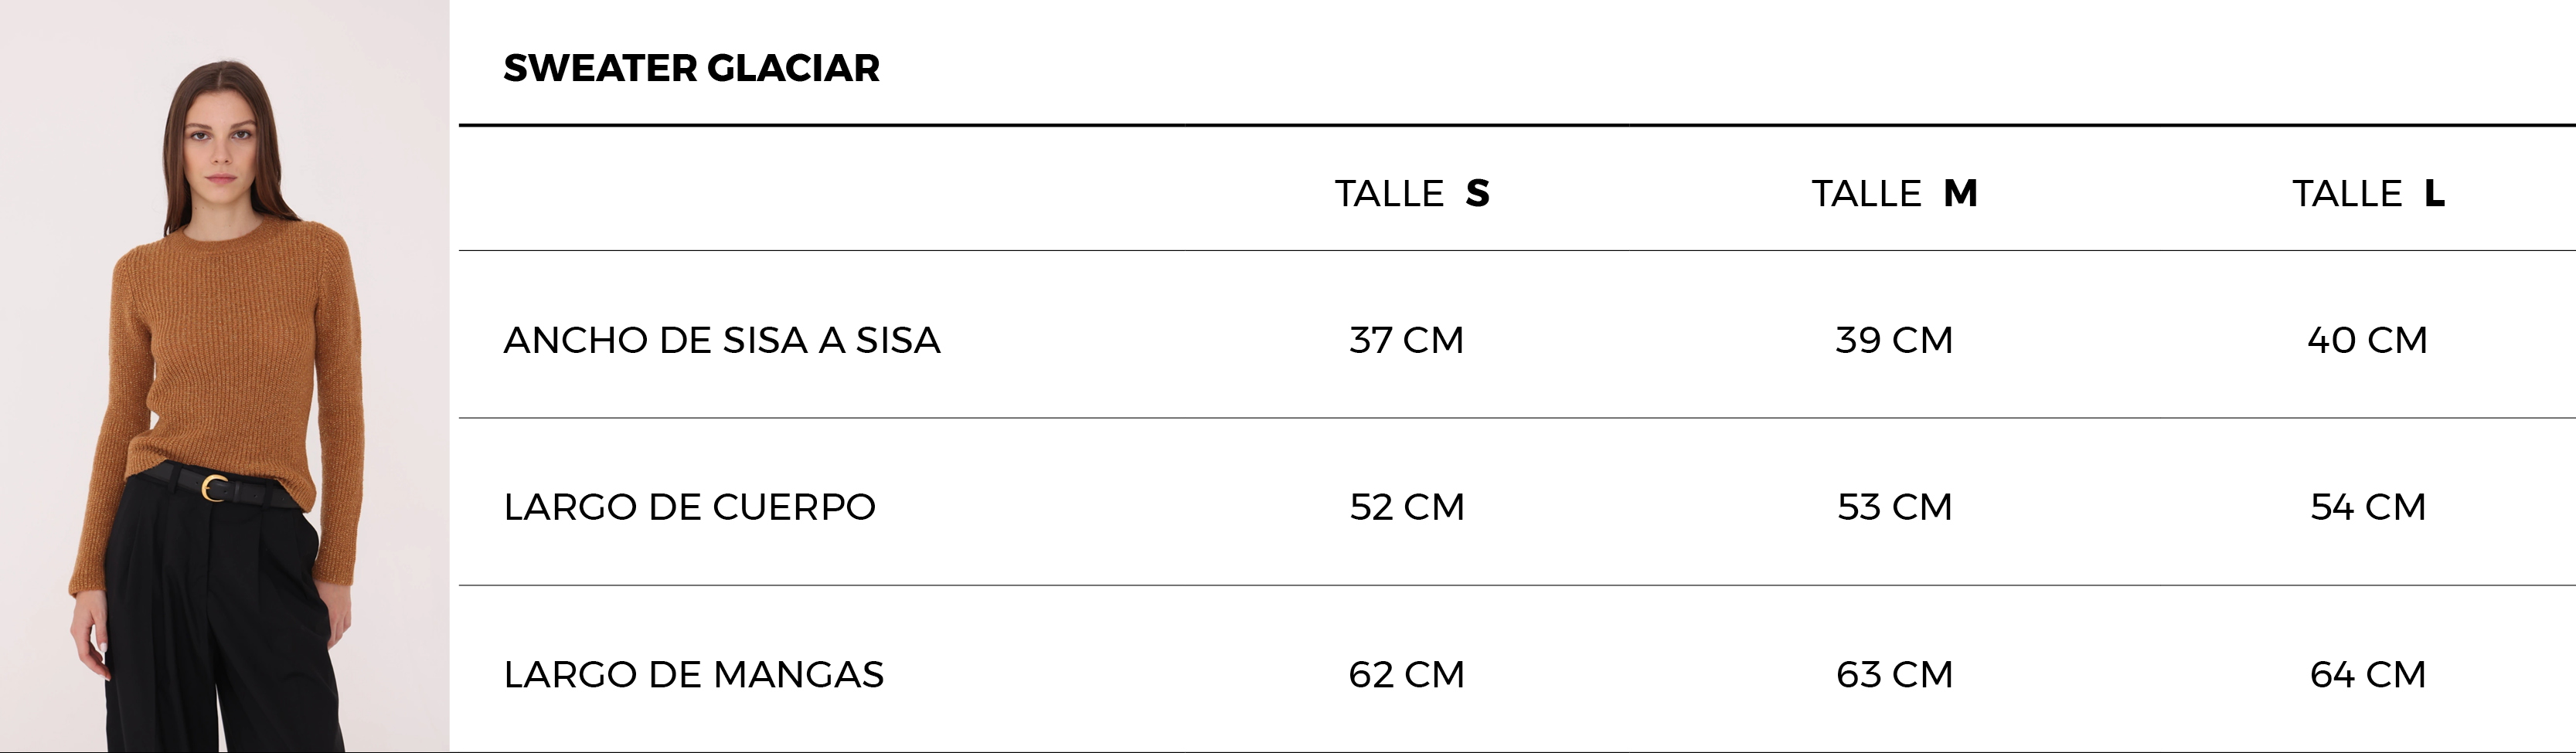This screenshot has width=2576, height=753.
Task: Click the 63 CM cell
Action: (1894, 674)
